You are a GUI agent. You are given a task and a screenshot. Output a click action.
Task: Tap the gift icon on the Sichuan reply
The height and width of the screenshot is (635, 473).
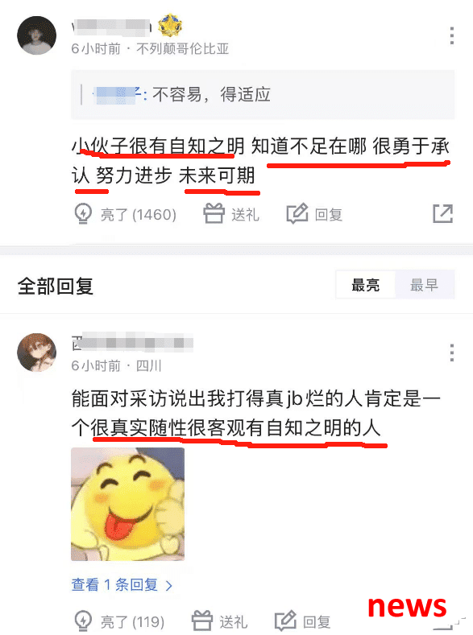point(201,621)
